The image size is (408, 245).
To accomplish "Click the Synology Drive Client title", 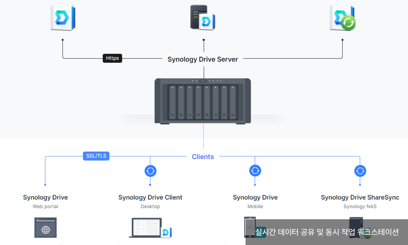I will point(150,197).
